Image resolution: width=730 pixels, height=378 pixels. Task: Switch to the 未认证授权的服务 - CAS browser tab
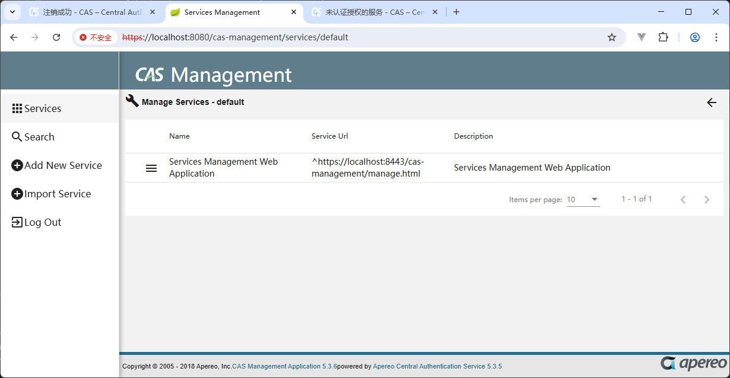pyautogui.click(x=374, y=12)
